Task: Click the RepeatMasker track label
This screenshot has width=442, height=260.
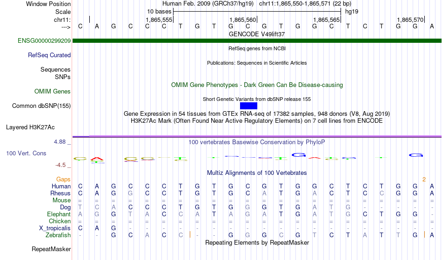Action: [x=51, y=249]
